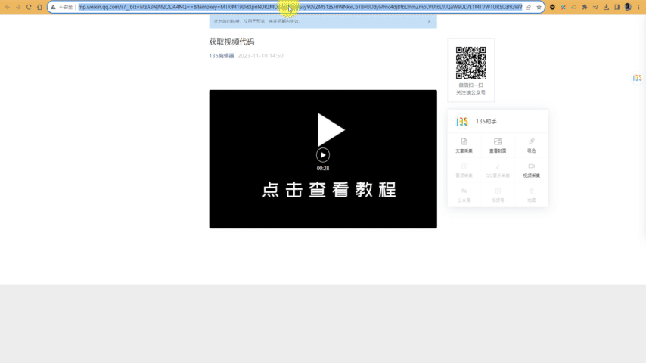The height and width of the screenshot is (363, 646).
Task: Open the media control playlist icon
Action: point(595,7)
